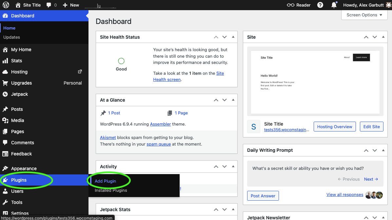Open Media in the sidebar
The image size is (392, 220).
tap(44, 120)
